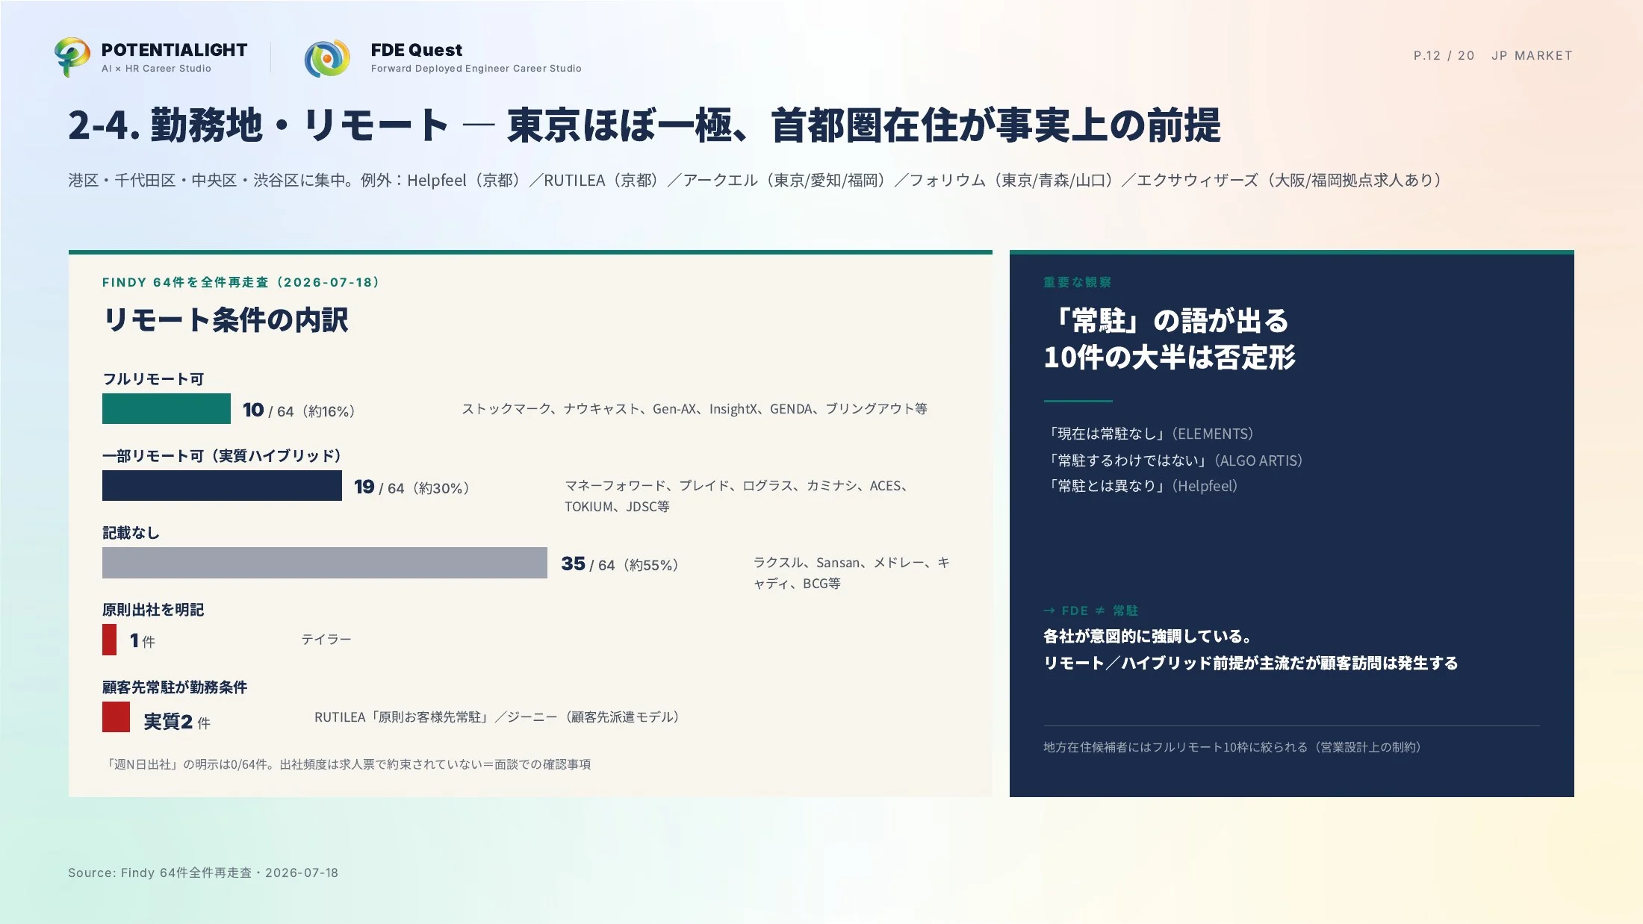Click the 'Source: Findy 64件全件再走査' footer
The image size is (1643, 924).
pyautogui.click(x=203, y=873)
